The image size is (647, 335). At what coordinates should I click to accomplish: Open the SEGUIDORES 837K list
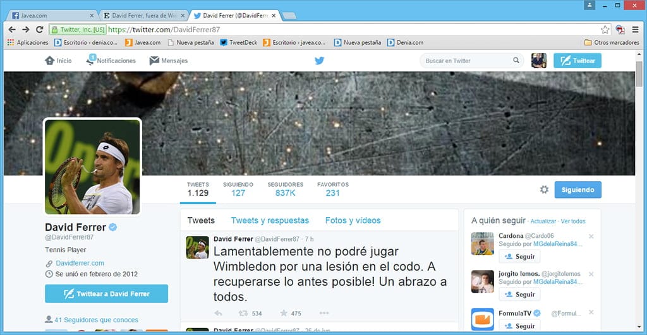pos(285,189)
